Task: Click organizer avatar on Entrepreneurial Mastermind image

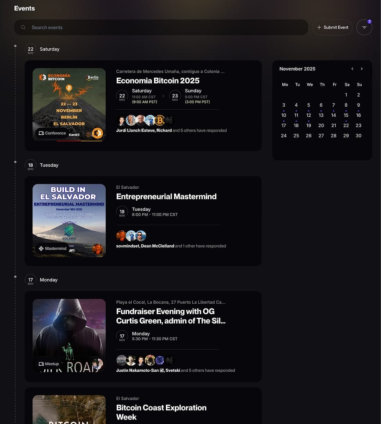Action: (97, 249)
